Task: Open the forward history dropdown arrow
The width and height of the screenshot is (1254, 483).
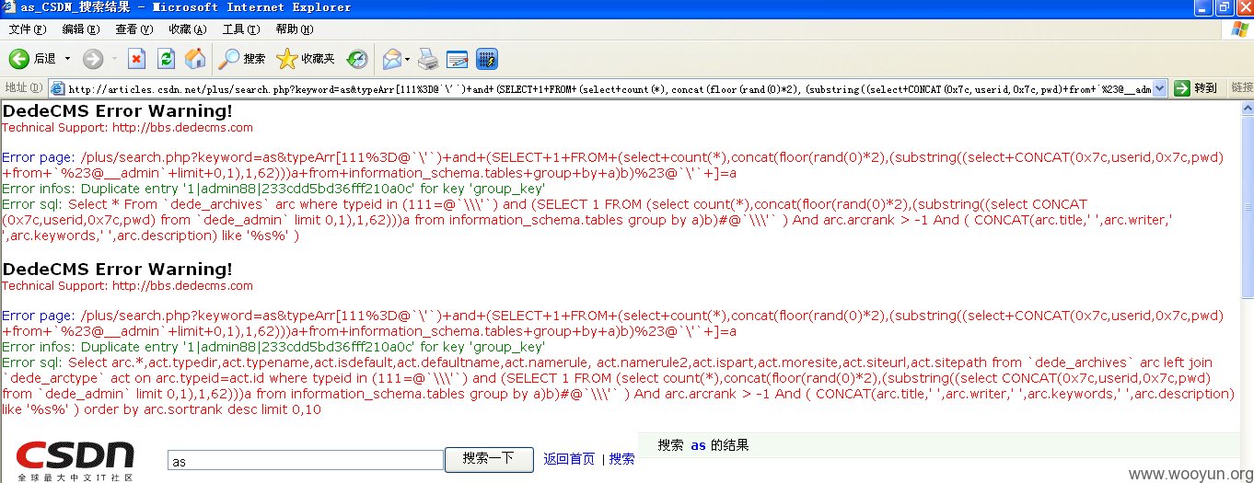Action: 114,59
